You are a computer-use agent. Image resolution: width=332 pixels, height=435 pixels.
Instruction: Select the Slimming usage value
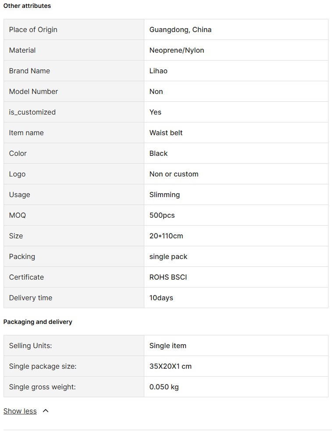[x=164, y=195]
